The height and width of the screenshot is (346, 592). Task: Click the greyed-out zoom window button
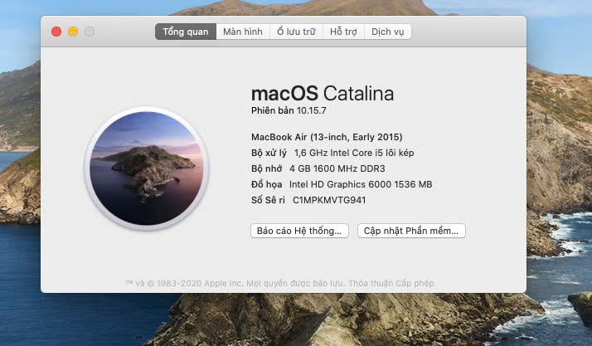[x=90, y=32]
